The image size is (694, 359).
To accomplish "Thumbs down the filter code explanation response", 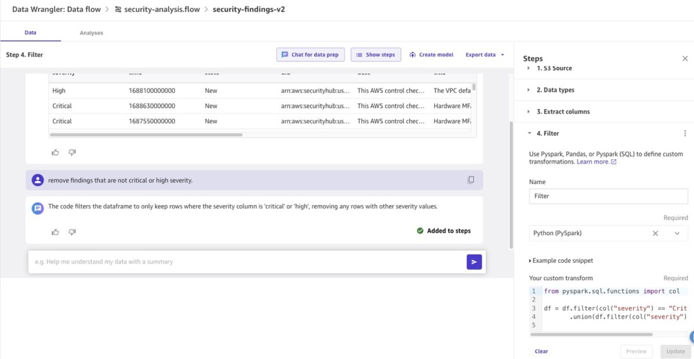I will (x=72, y=232).
